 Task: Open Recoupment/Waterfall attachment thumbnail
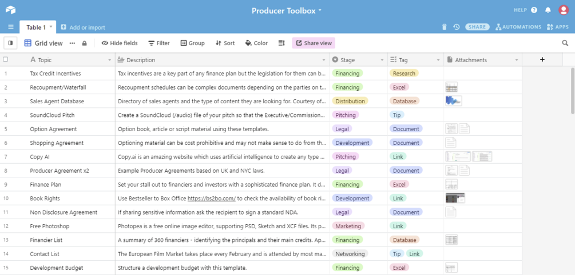(x=451, y=87)
